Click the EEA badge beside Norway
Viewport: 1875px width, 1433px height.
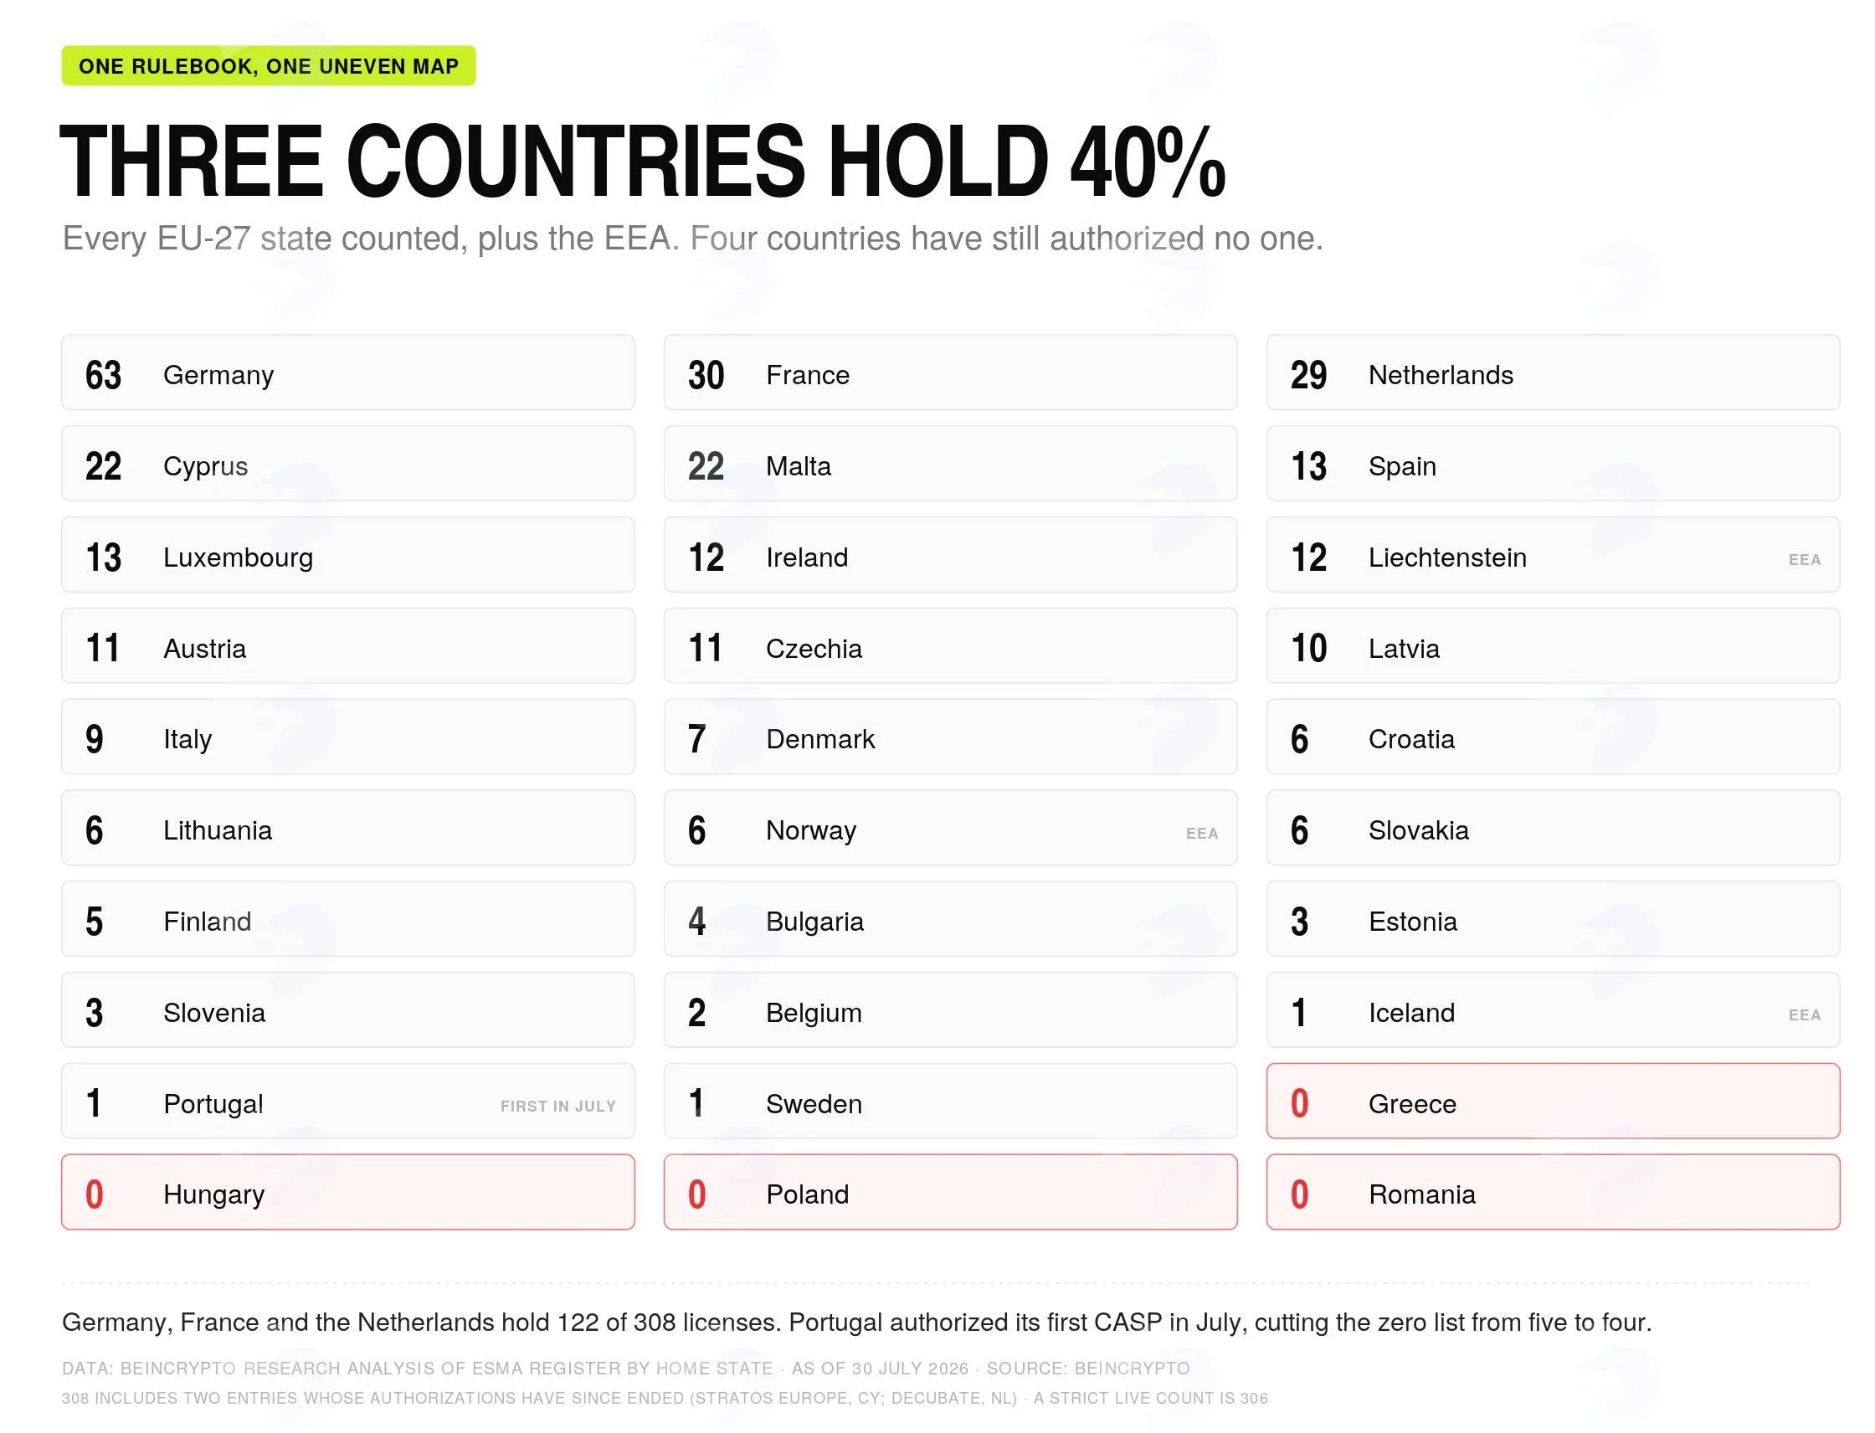tap(1202, 835)
